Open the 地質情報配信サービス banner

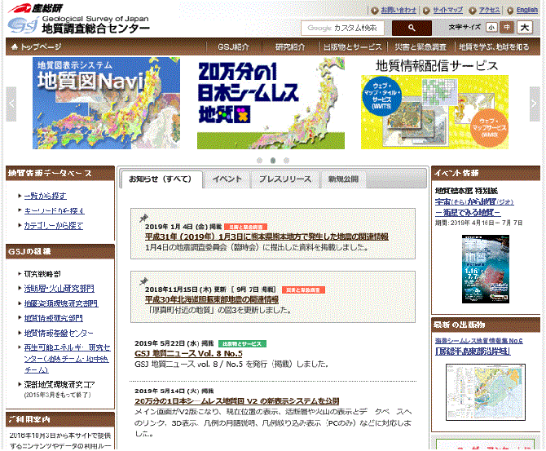point(435,104)
